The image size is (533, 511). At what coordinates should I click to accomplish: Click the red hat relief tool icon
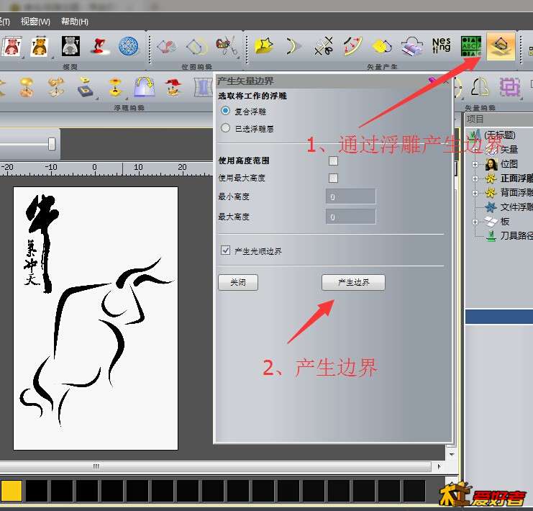tap(173, 87)
